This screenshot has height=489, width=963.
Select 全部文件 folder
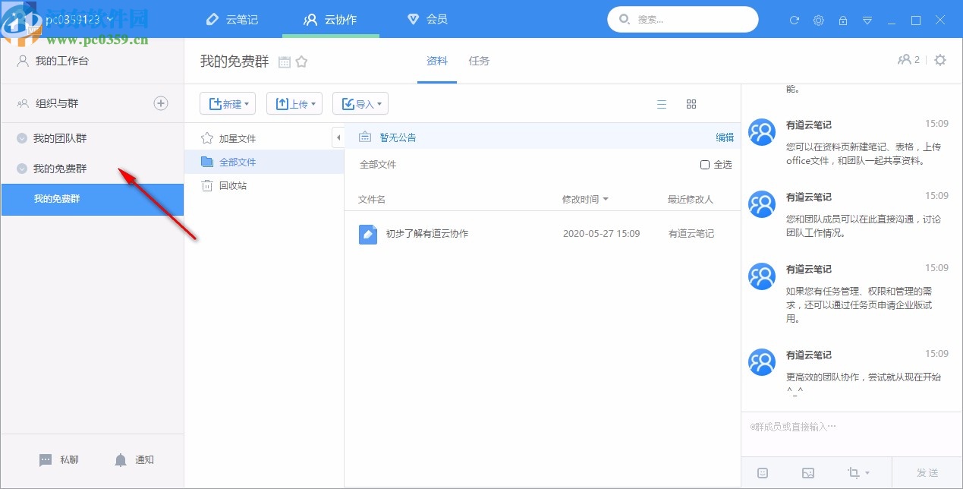coord(264,162)
